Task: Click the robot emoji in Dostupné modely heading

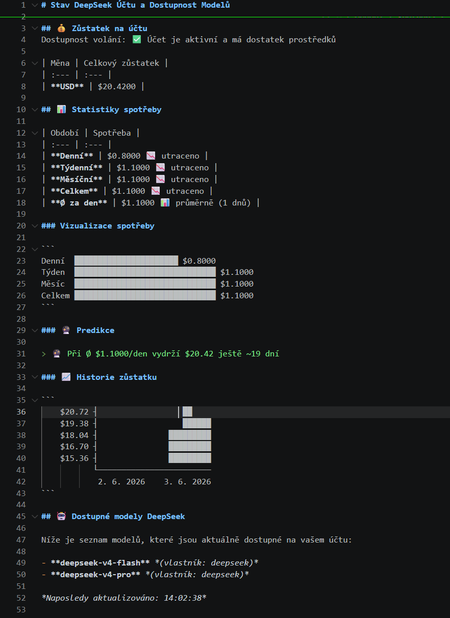Action: pyautogui.click(x=61, y=517)
